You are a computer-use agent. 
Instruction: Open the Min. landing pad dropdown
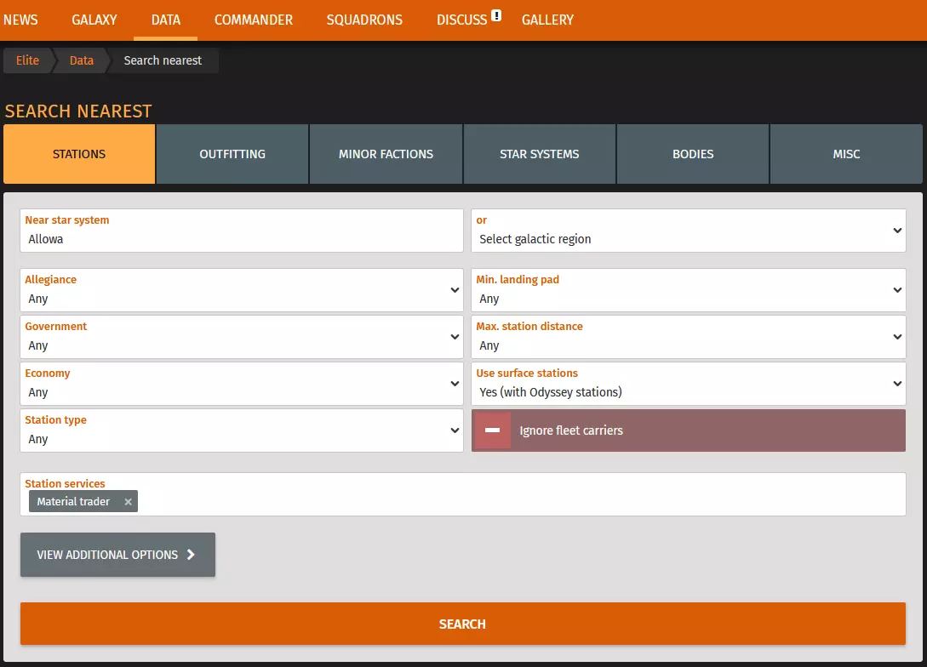click(688, 290)
